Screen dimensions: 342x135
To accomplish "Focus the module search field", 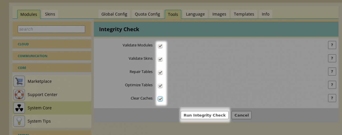I will (x=51, y=29).
